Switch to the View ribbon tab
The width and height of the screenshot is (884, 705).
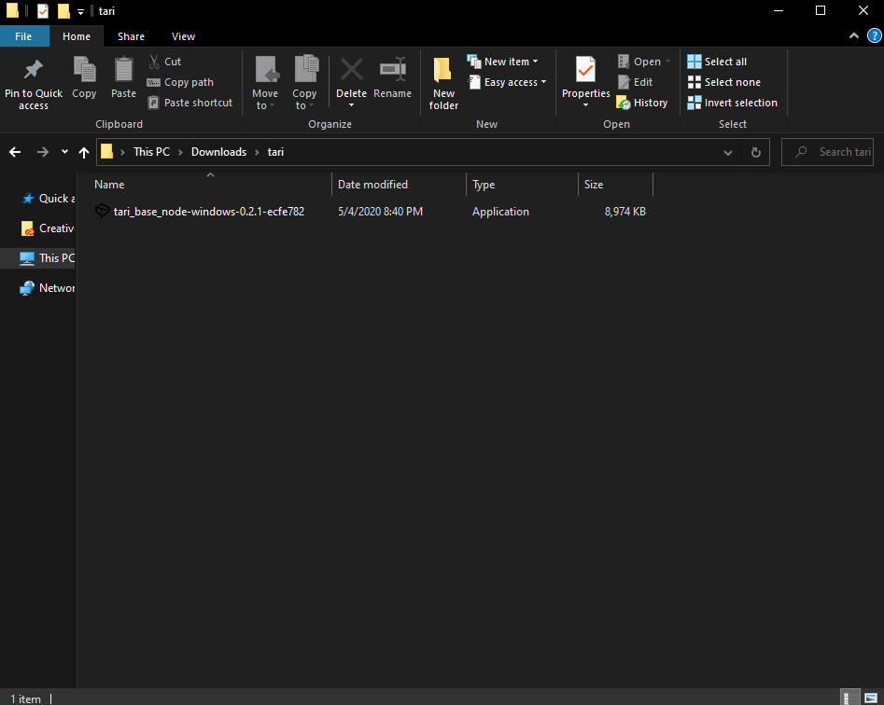[183, 36]
